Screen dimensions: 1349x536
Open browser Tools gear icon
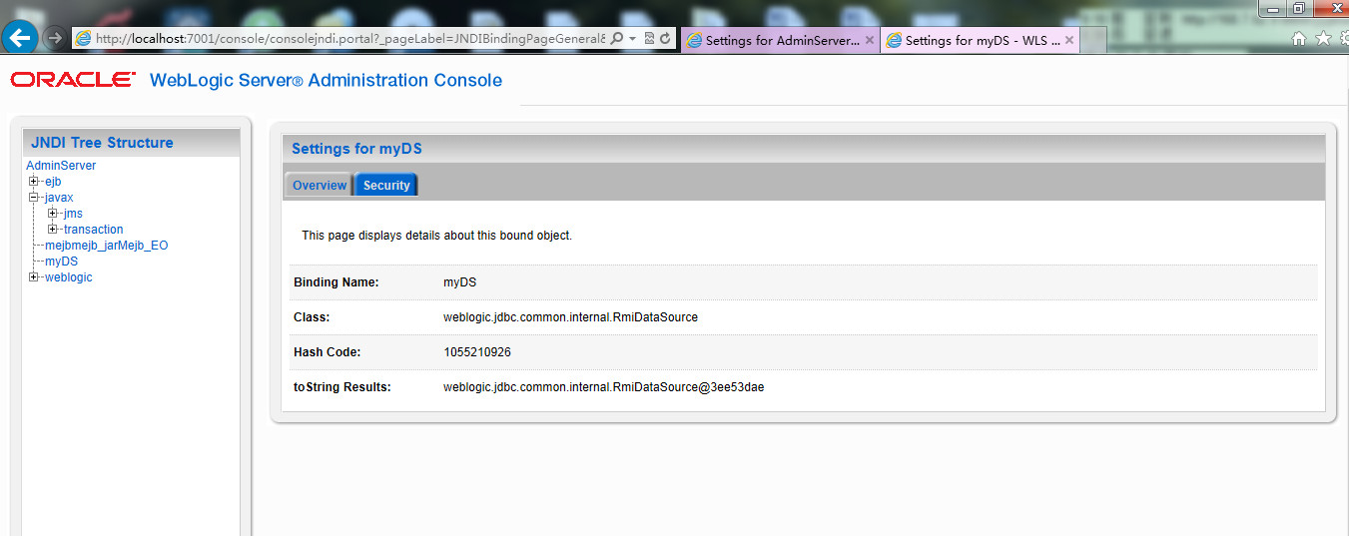tap(1344, 39)
